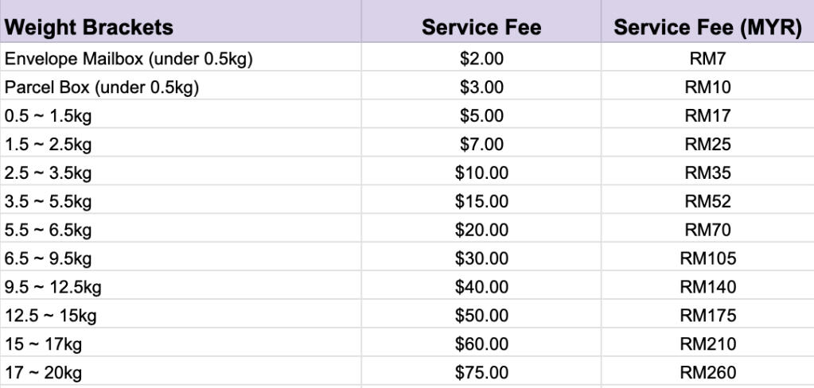
Task: Select the RM7 cell
Action: click(x=707, y=58)
